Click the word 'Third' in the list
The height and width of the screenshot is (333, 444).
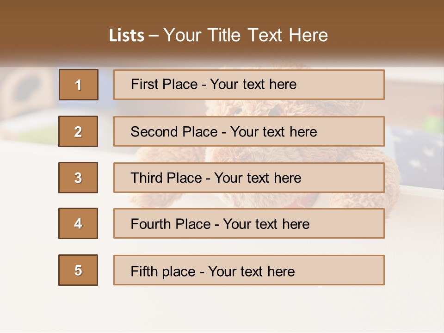coord(147,178)
